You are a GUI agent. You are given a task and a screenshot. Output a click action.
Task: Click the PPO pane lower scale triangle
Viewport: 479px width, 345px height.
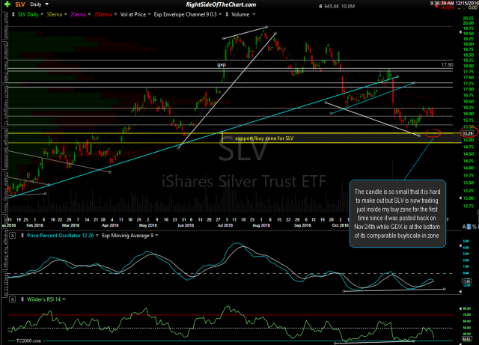point(460,292)
